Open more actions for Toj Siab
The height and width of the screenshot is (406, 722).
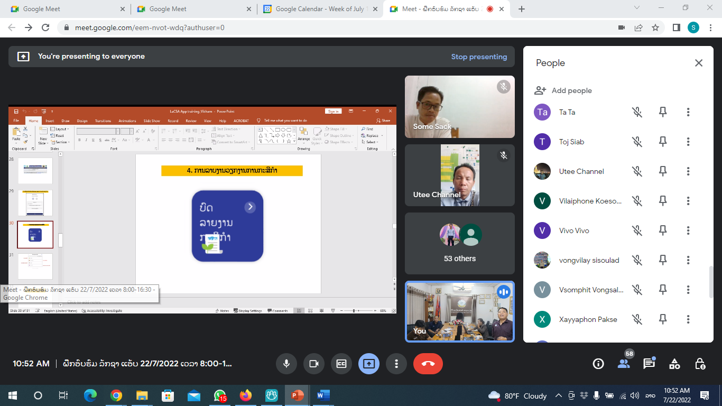point(688,142)
